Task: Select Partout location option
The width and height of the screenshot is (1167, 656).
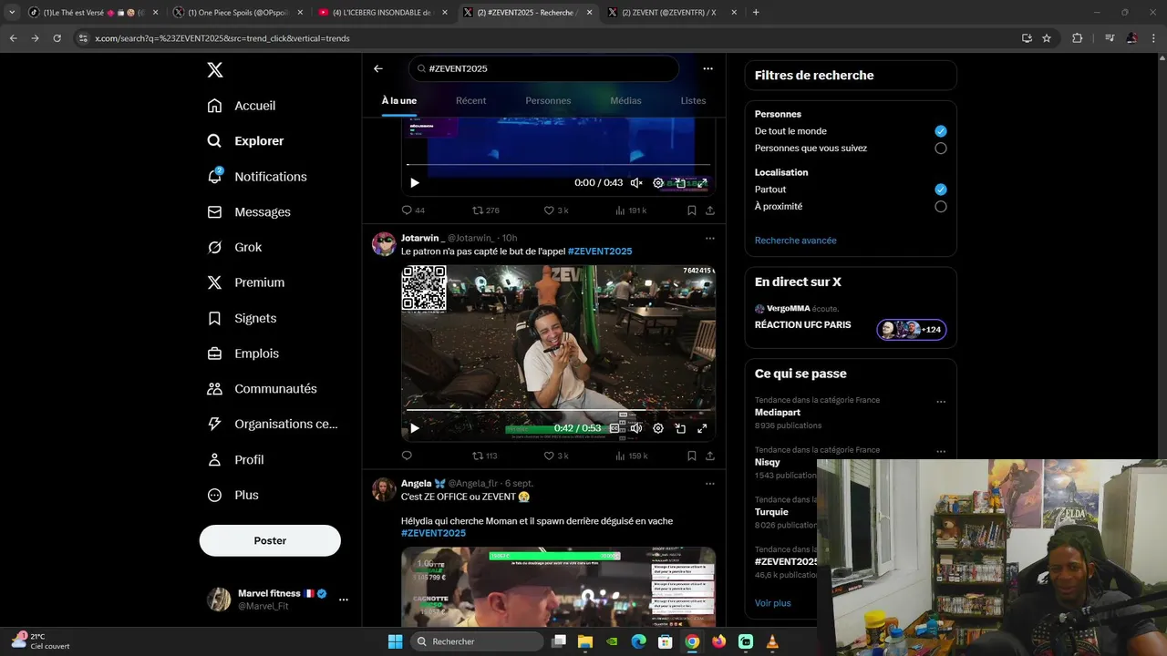Action: point(941,190)
